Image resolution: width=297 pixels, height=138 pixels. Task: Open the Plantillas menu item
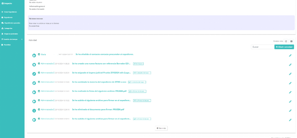click(x=8, y=45)
